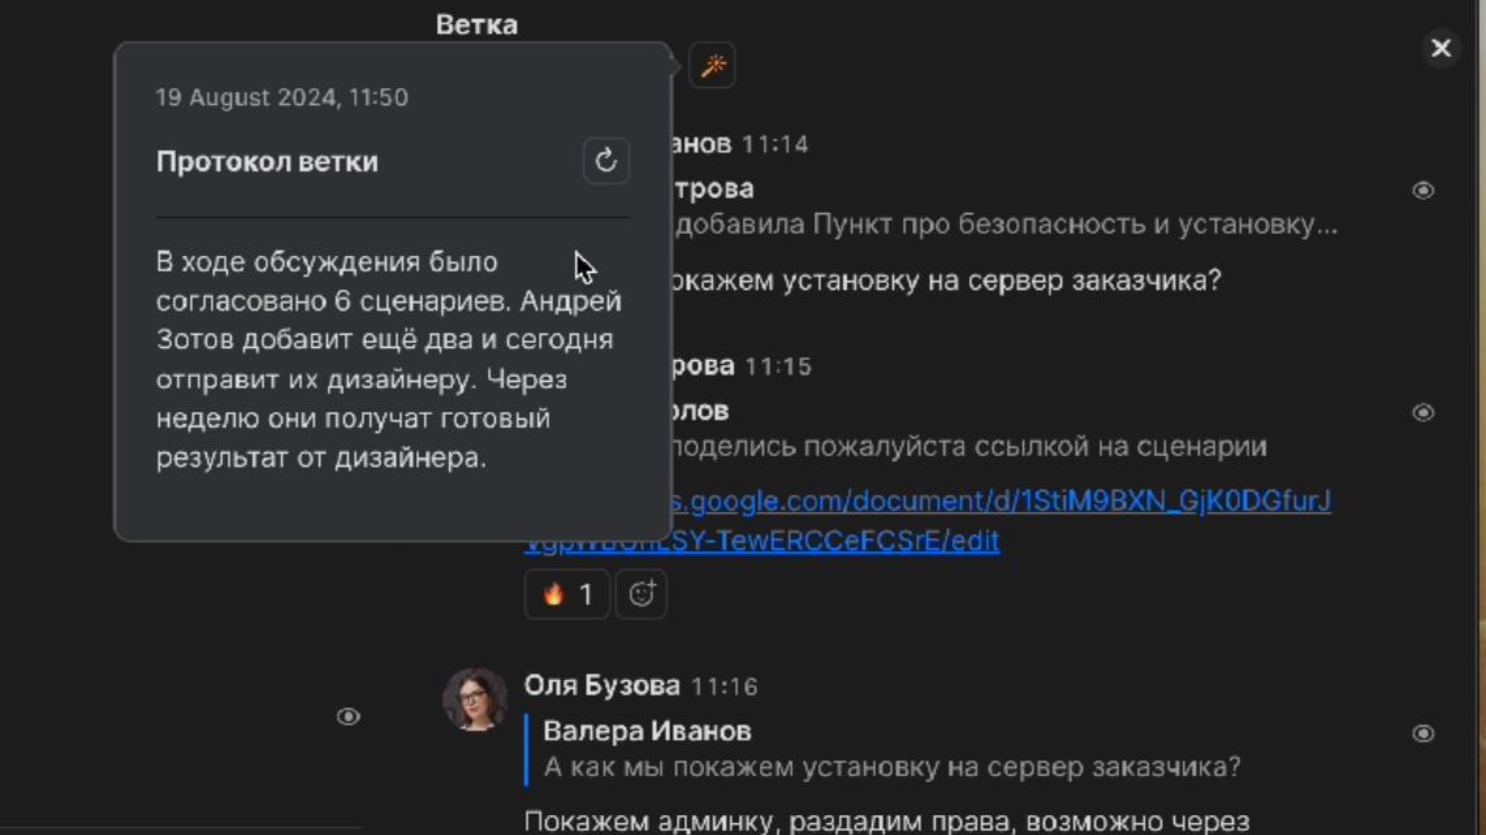Close the Ветка thread panel
The width and height of the screenshot is (1486, 835).
click(x=1440, y=48)
